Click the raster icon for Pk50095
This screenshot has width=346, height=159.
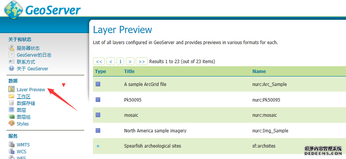[98, 100]
